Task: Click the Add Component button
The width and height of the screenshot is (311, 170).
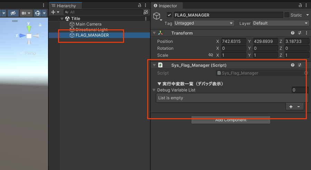Action: [231, 120]
